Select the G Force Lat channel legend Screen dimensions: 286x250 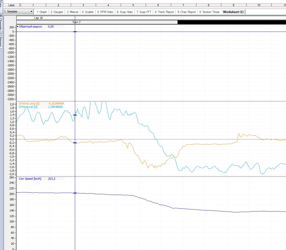[28, 107]
